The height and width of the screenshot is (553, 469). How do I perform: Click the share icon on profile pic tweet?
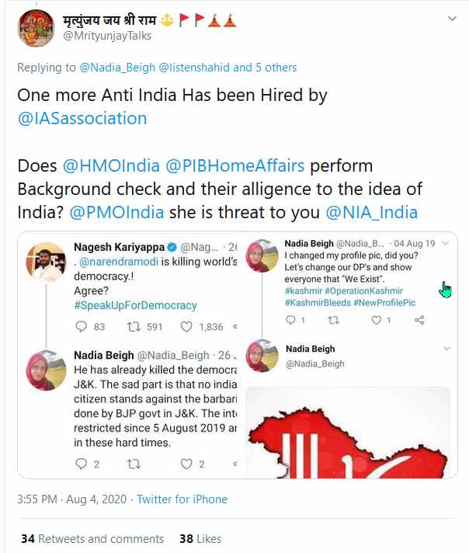pos(420,319)
